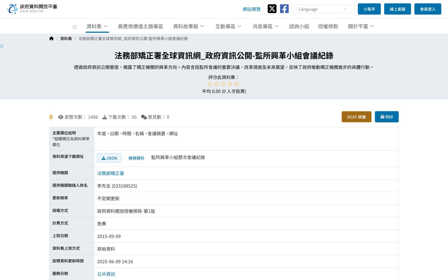The height and width of the screenshot is (280, 448).
Task: Click the 李先生 (033188525) contact text
Action: click(x=117, y=186)
